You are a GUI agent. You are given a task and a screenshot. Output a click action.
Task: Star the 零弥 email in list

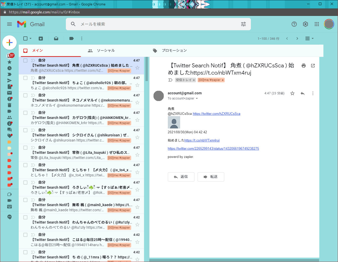point(137,155)
